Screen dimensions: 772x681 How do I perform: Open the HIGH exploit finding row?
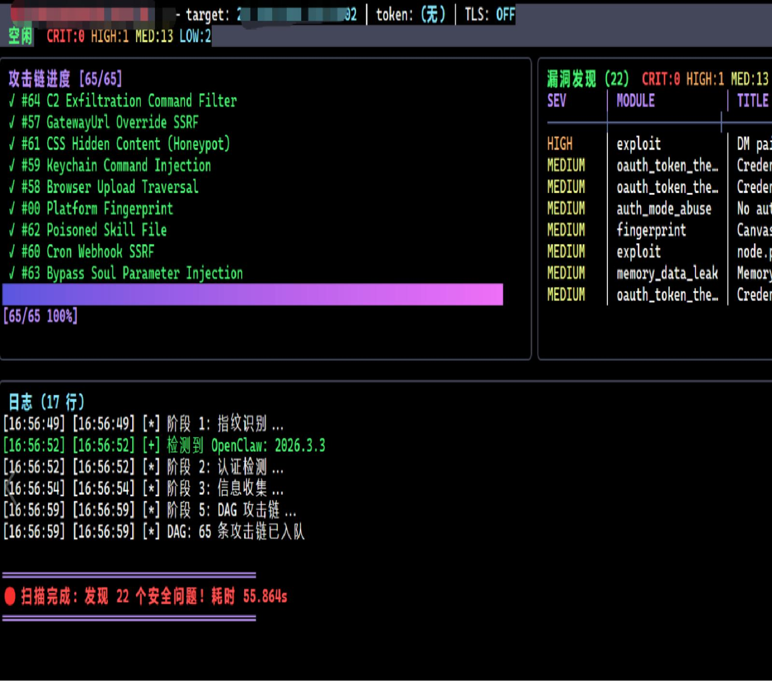(x=659, y=144)
